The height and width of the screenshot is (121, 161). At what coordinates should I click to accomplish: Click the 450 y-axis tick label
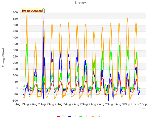[x=15, y=31]
